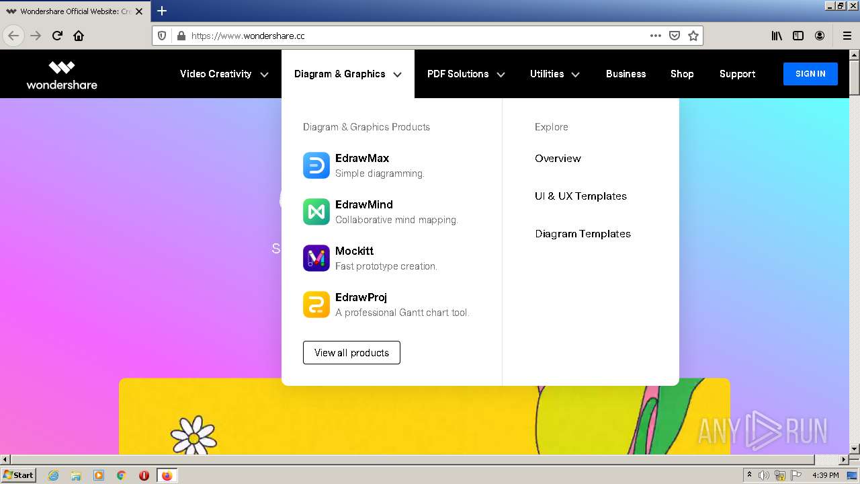860x484 pixels.
Task: Save page to Pocket
Action: pyautogui.click(x=675, y=36)
